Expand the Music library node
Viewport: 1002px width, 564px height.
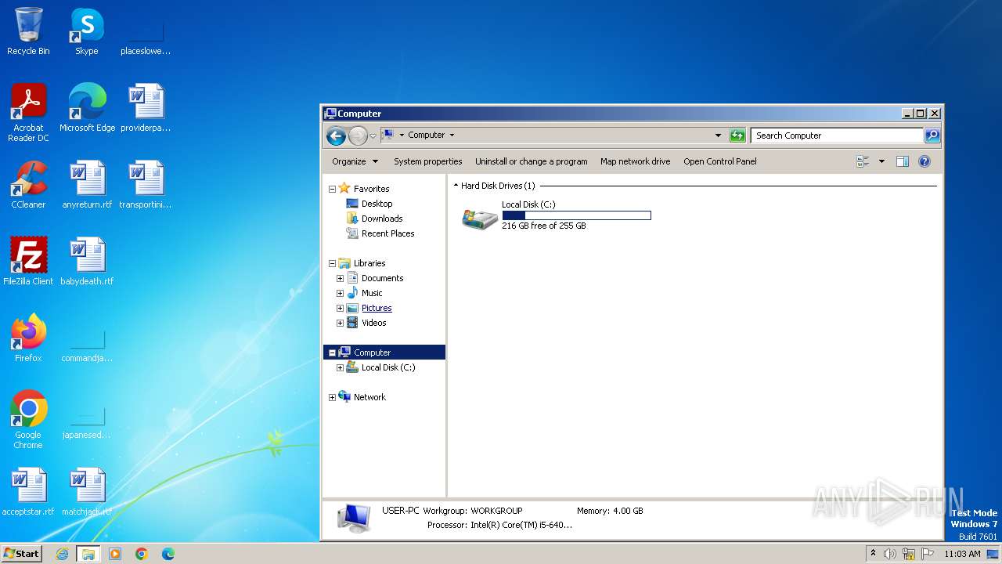pos(340,293)
